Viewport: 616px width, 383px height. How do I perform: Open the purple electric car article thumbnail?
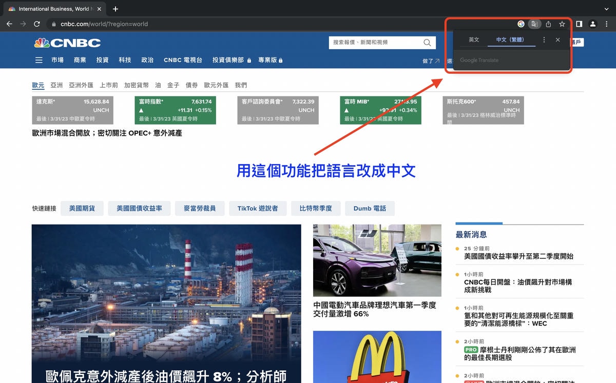pos(377,260)
